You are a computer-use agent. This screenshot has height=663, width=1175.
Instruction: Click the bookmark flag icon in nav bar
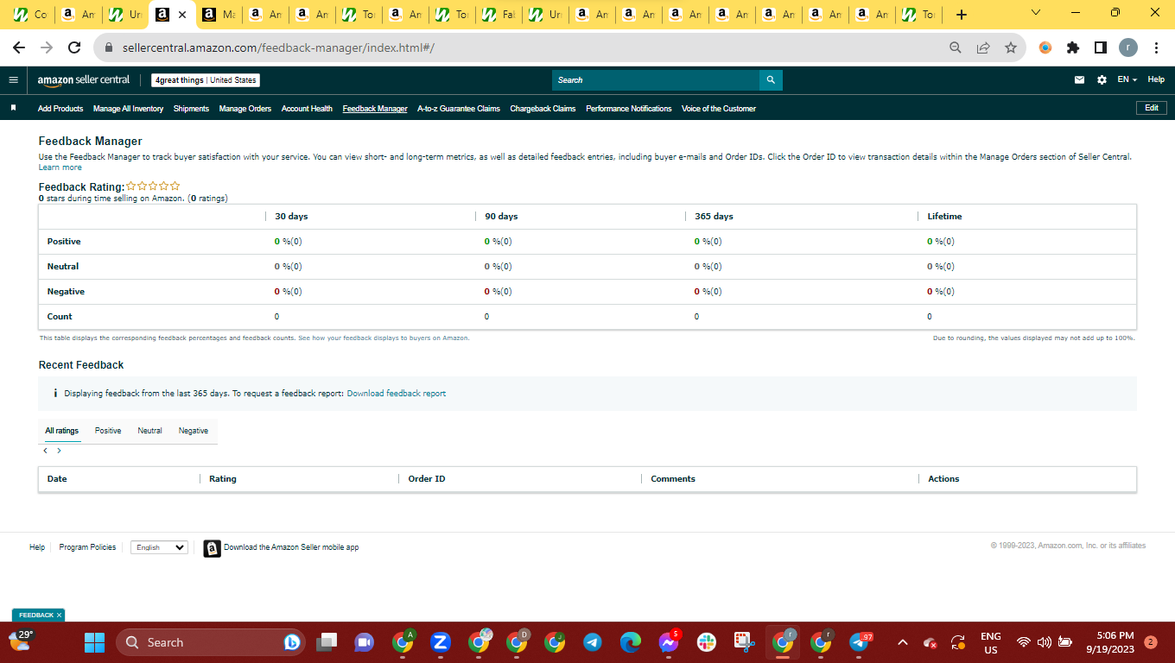coord(13,108)
